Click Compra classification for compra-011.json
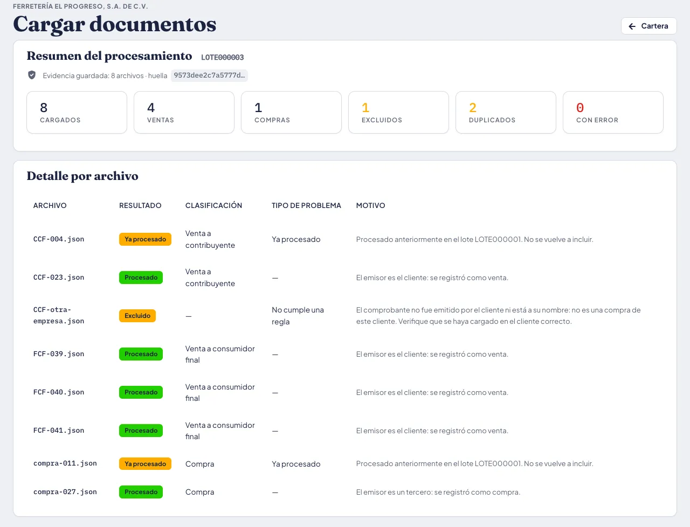The height and width of the screenshot is (527, 690). point(199,464)
